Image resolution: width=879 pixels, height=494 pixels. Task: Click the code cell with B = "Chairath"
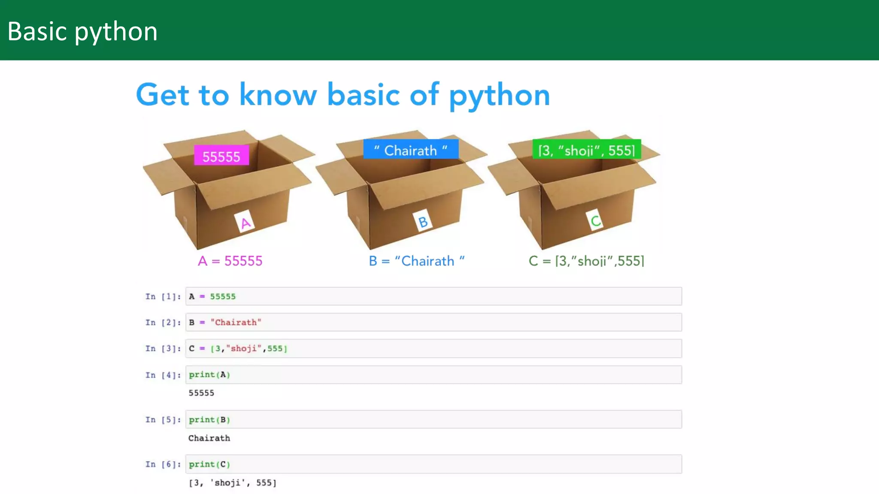[x=433, y=322]
